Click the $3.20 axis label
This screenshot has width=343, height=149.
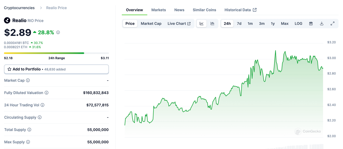(332, 42)
